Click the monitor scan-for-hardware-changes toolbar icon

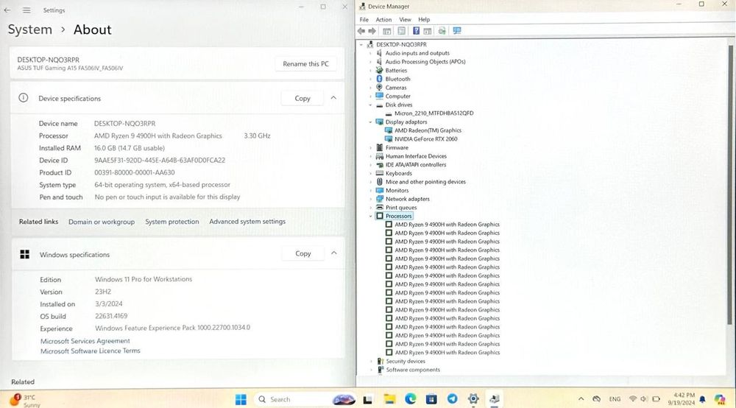pos(457,31)
